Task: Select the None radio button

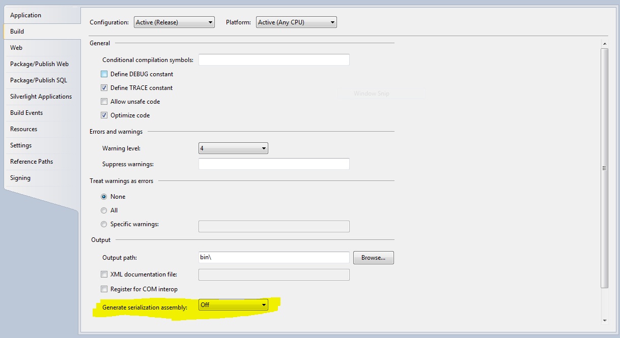Action: (x=104, y=197)
